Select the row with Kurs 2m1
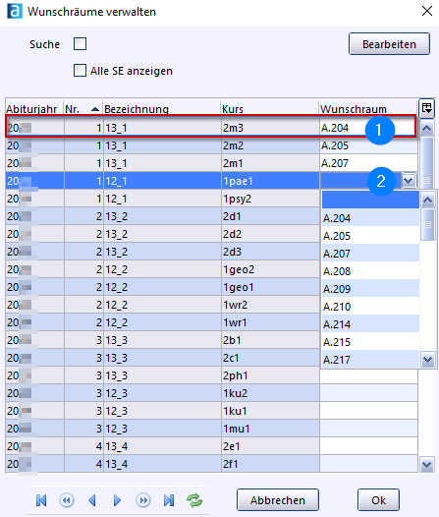Image resolution: width=439 pixels, height=517 pixels. 211,163
